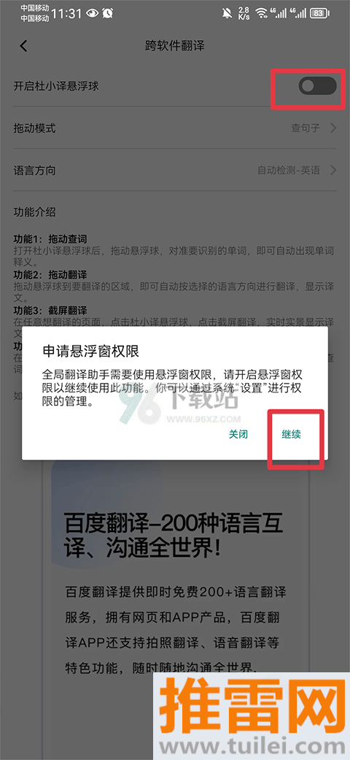The height and width of the screenshot is (760, 350).
Task: Tap the 开启杜小译悬浮球 label
Action: [56, 86]
